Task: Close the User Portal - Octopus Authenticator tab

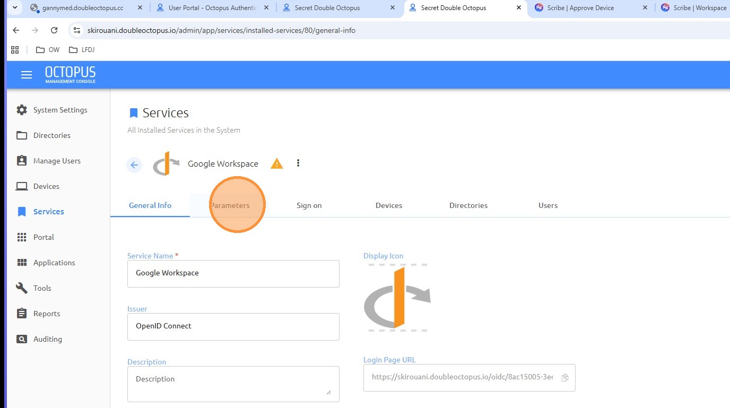Action: pyautogui.click(x=266, y=8)
